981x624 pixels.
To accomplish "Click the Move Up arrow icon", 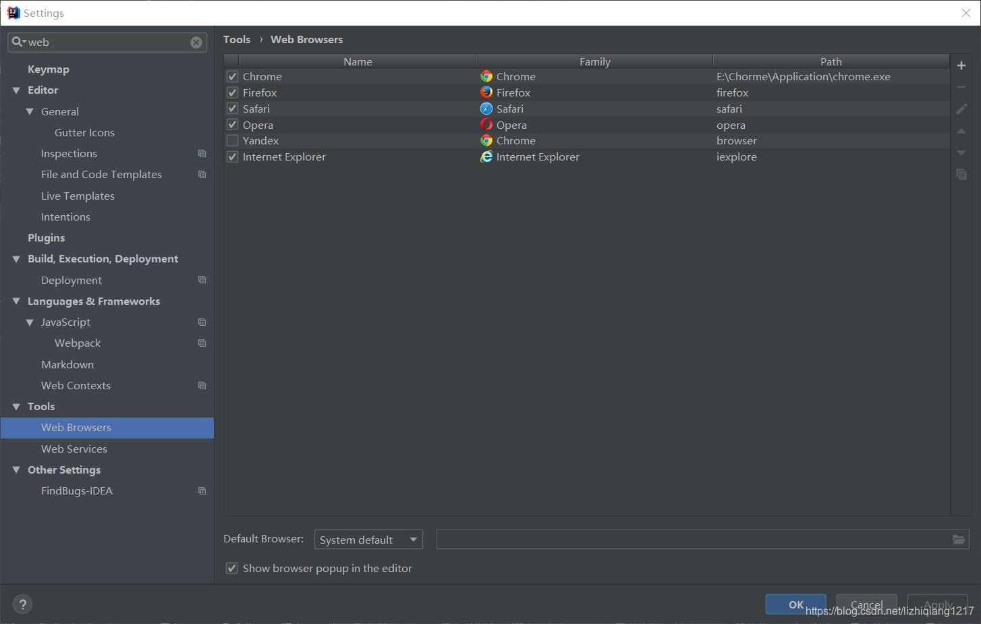I will click(x=961, y=131).
